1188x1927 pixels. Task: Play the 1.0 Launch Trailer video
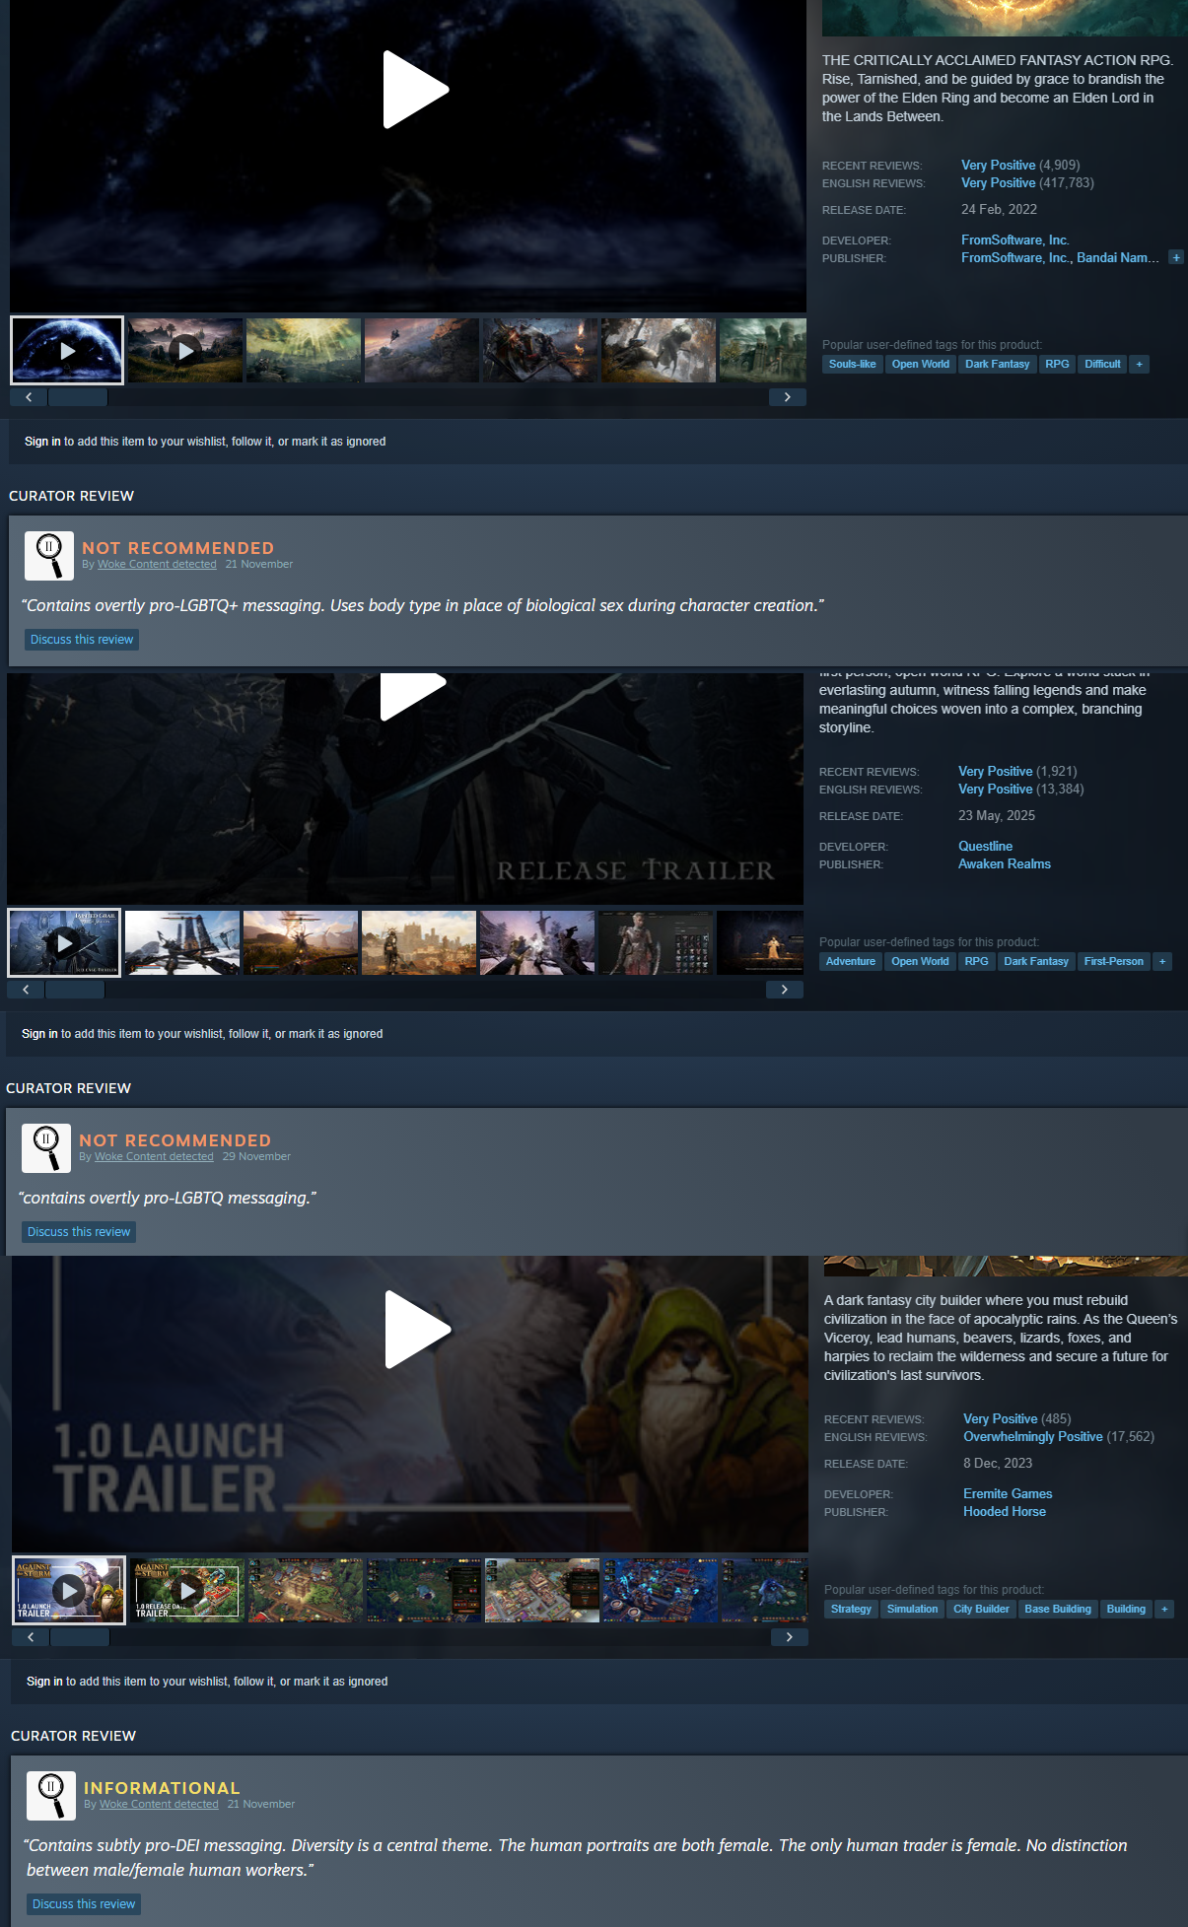[x=417, y=1330]
